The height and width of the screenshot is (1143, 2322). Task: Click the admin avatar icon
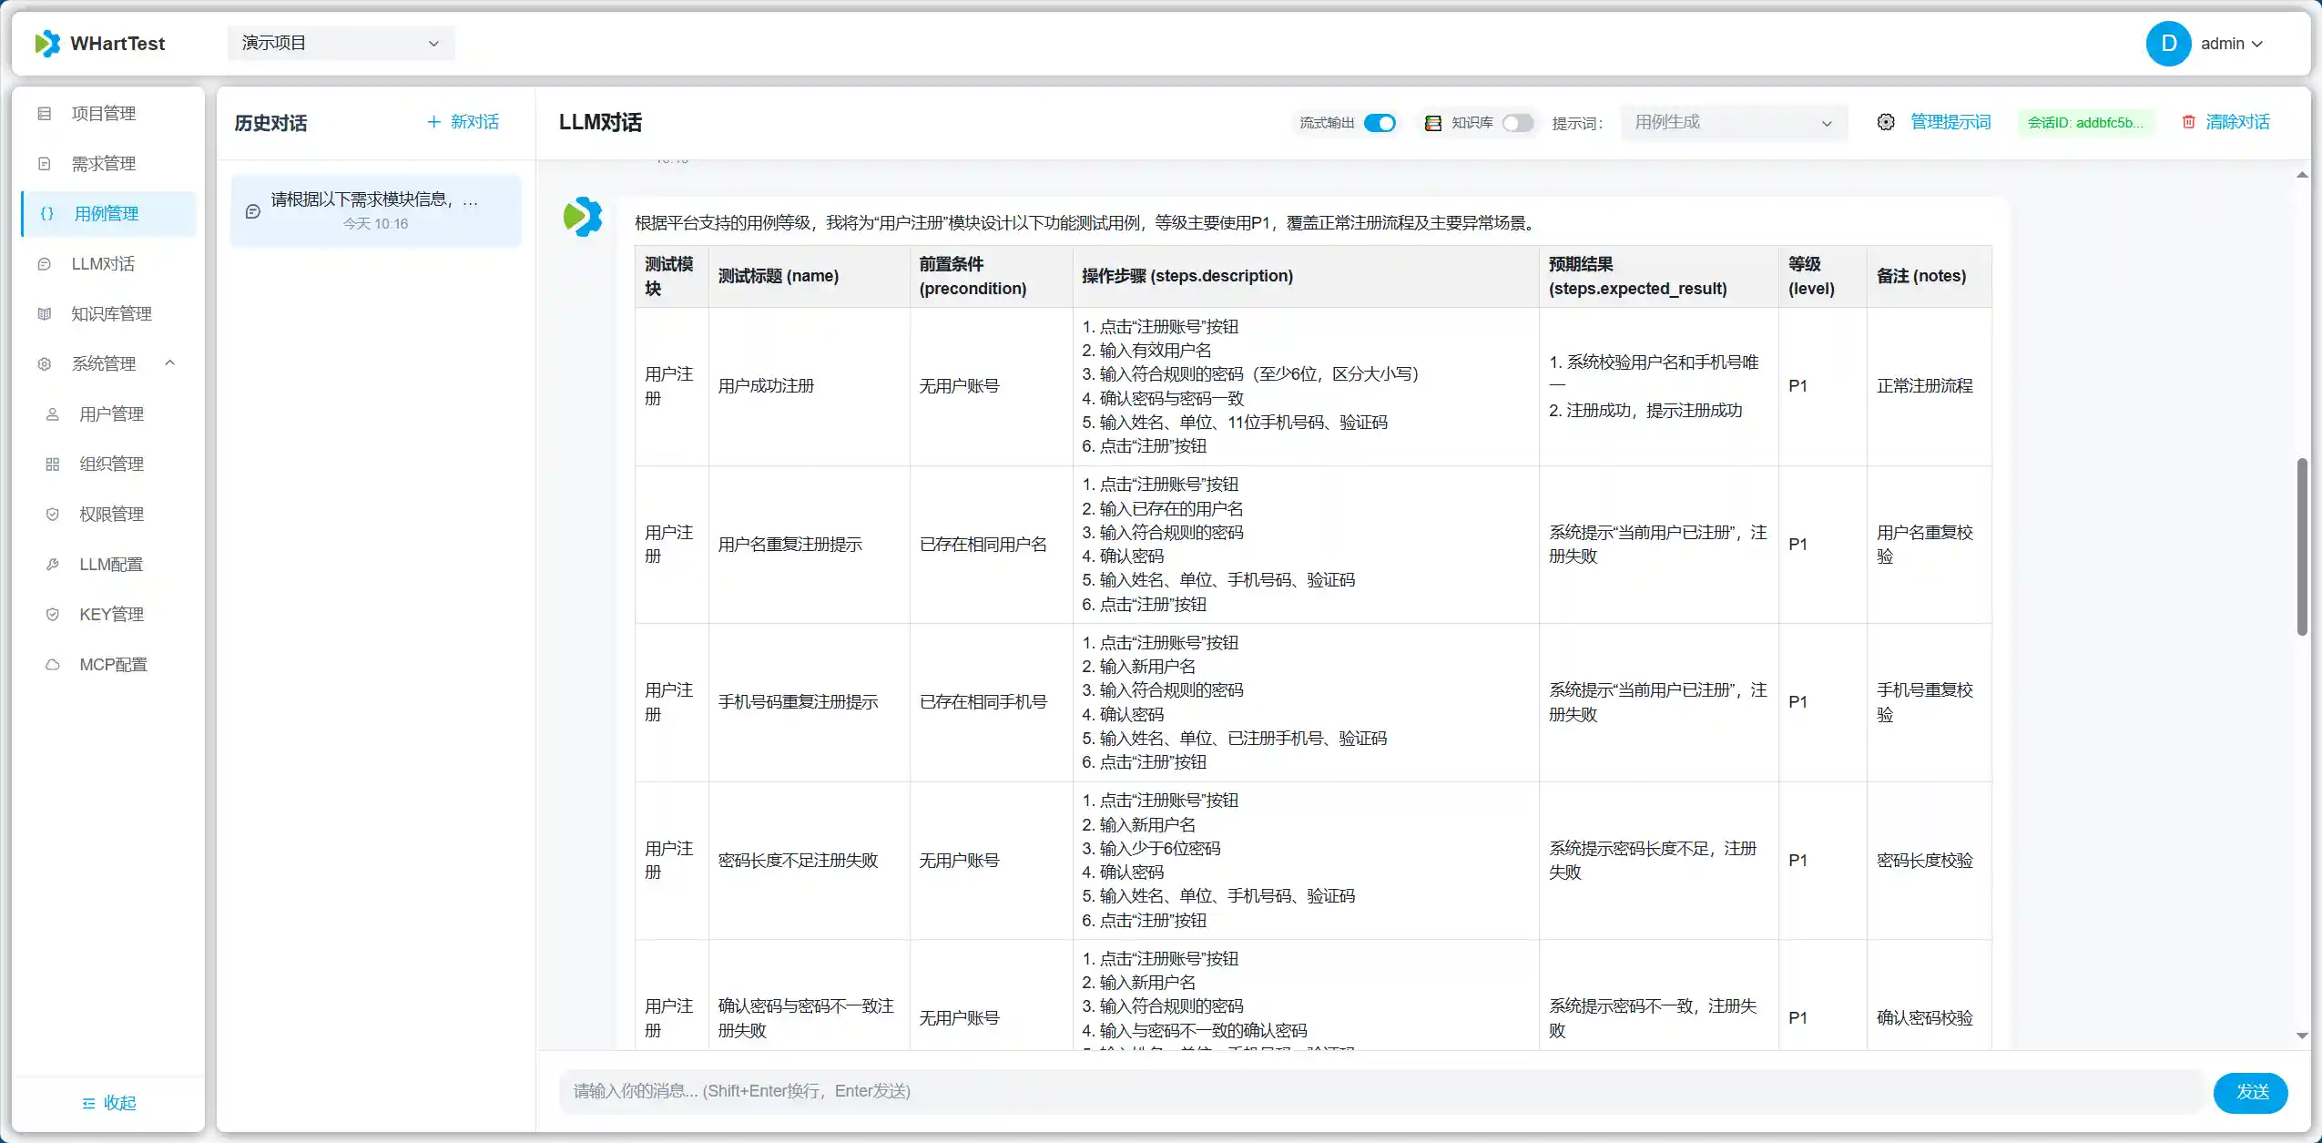point(2168,44)
